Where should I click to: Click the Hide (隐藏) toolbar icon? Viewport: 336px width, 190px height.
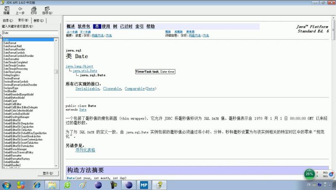click(6, 10)
